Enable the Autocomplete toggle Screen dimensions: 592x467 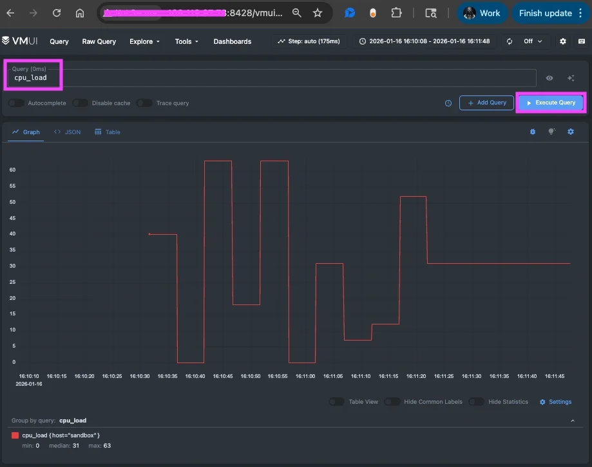pyautogui.click(x=15, y=103)
